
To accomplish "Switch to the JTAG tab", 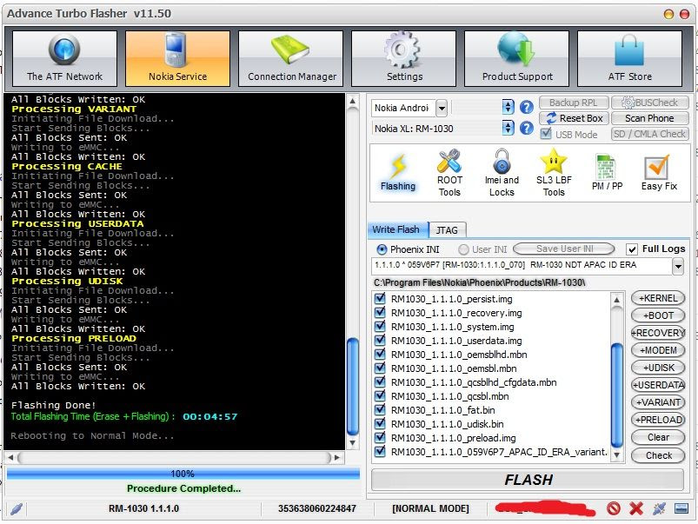I will [x=447, y=230].
